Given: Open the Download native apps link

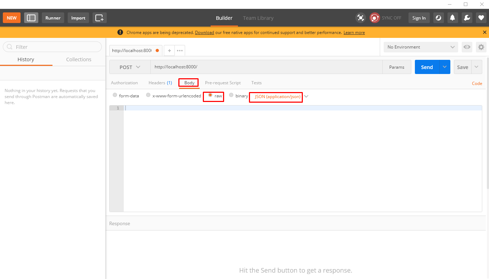Looking at the screenshot, I should [205, 32].
